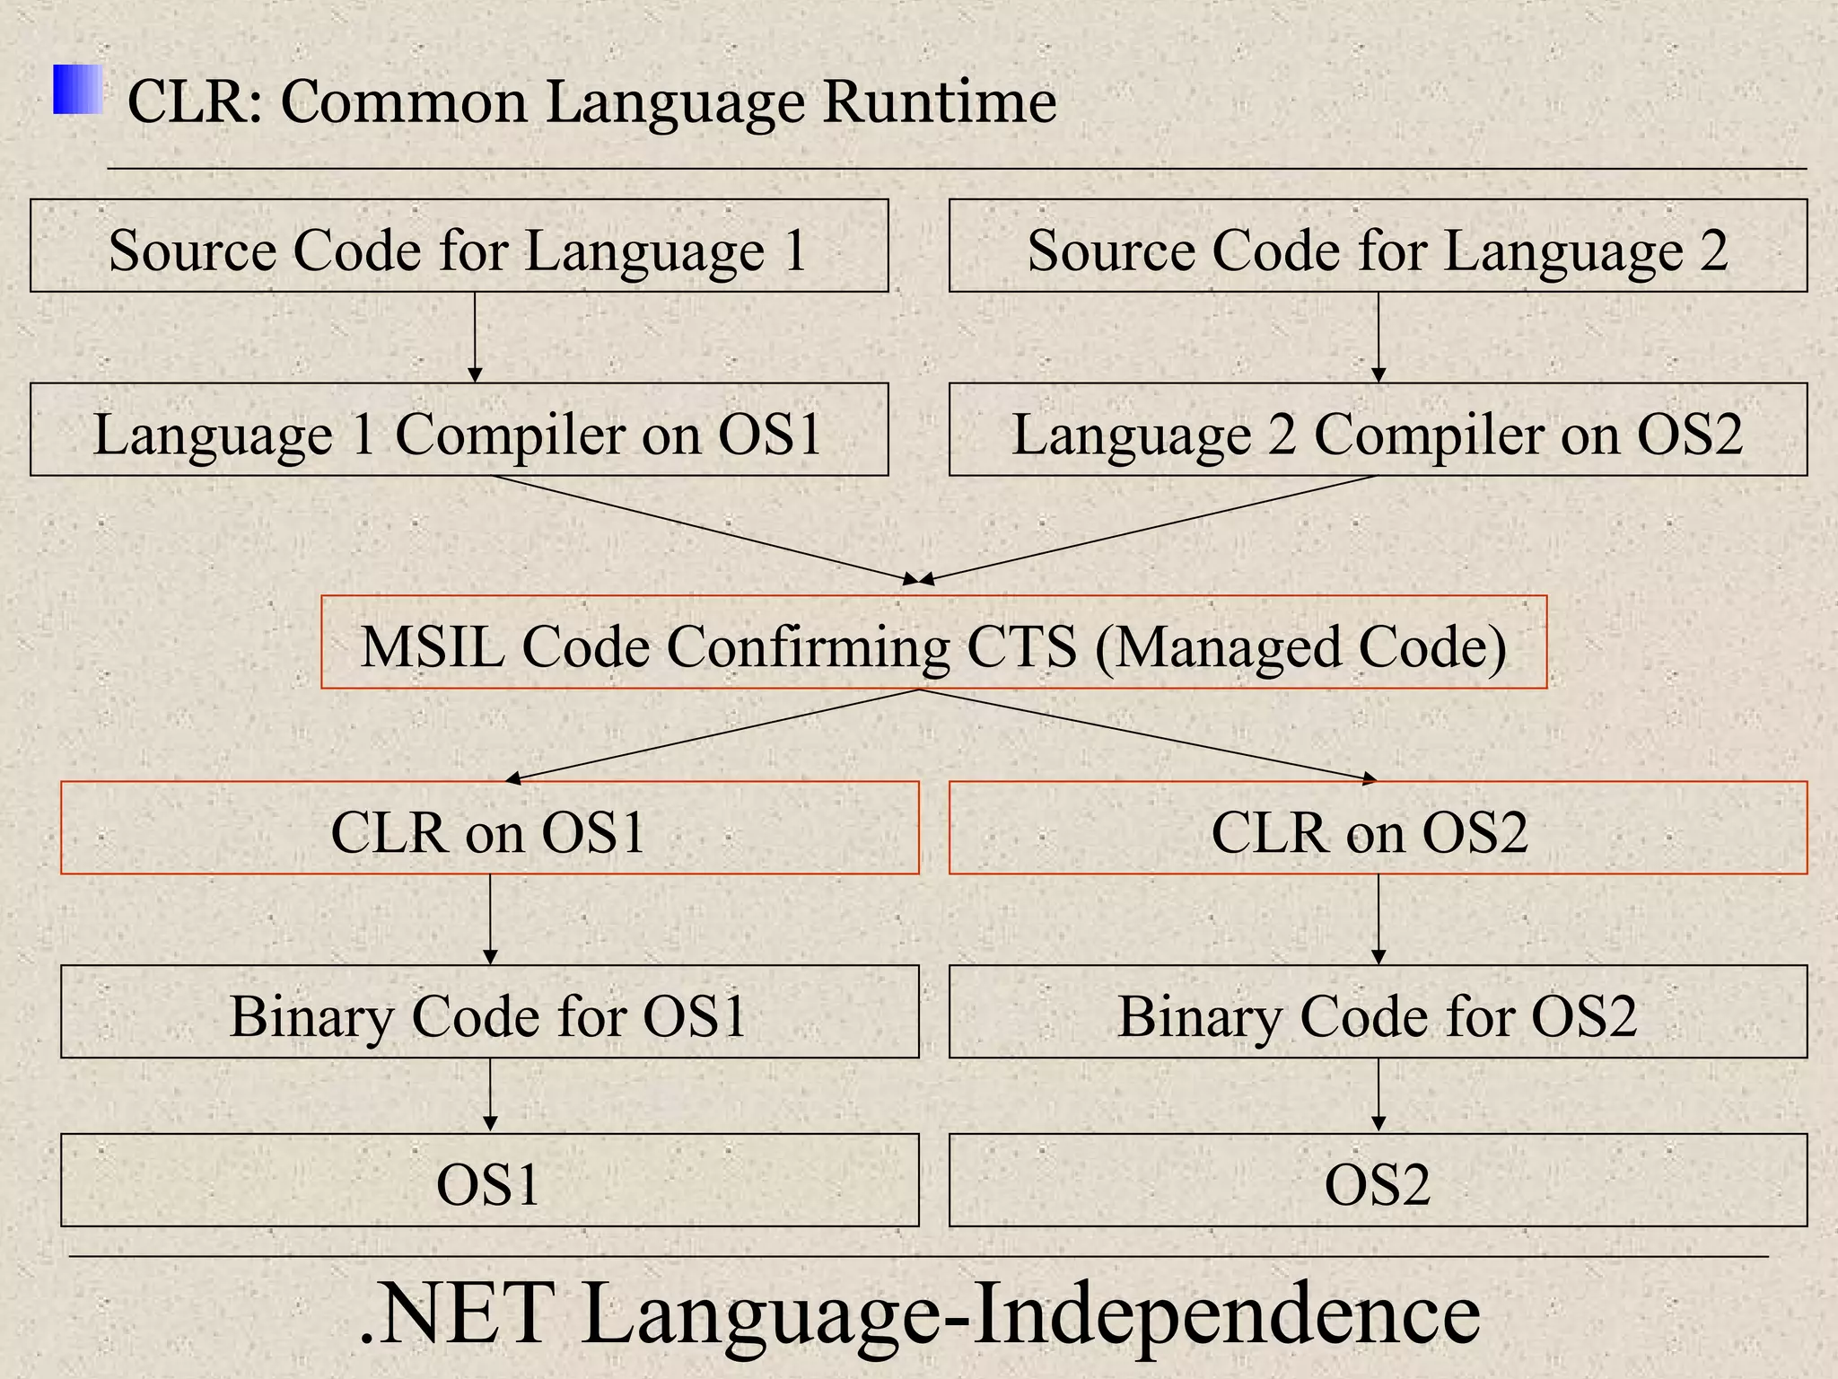Click arrow from Binary Code for OS2 to OS2
This screenshot has height=1379, width=1838.
click(1378, 1095)
